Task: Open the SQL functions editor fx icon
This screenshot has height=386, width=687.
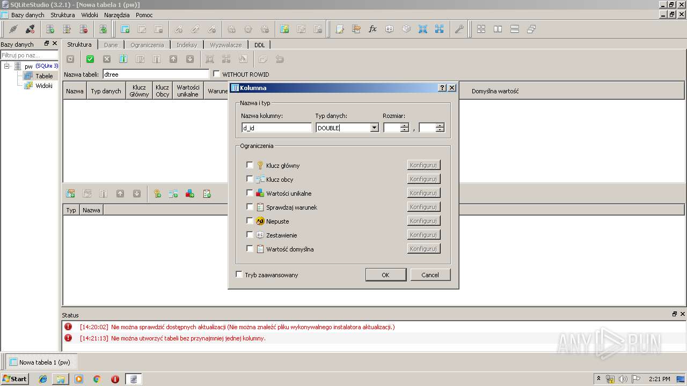Action: click(x=373, y=29)
